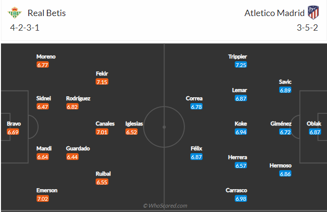
Task: Select Koke in Atletico's midfield
Action: 241,124
